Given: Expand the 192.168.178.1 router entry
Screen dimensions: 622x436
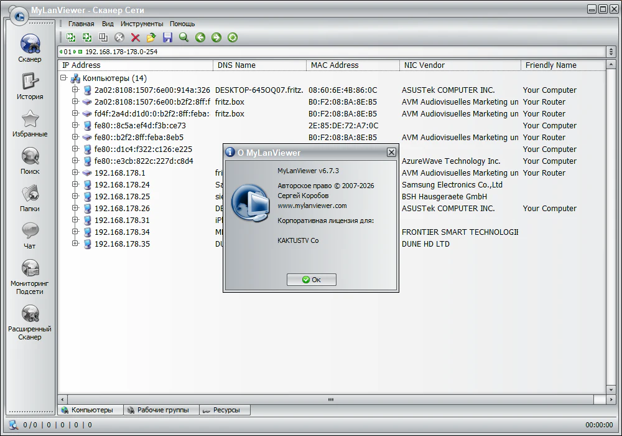Looking at the screenshot, I should (75, 173).
